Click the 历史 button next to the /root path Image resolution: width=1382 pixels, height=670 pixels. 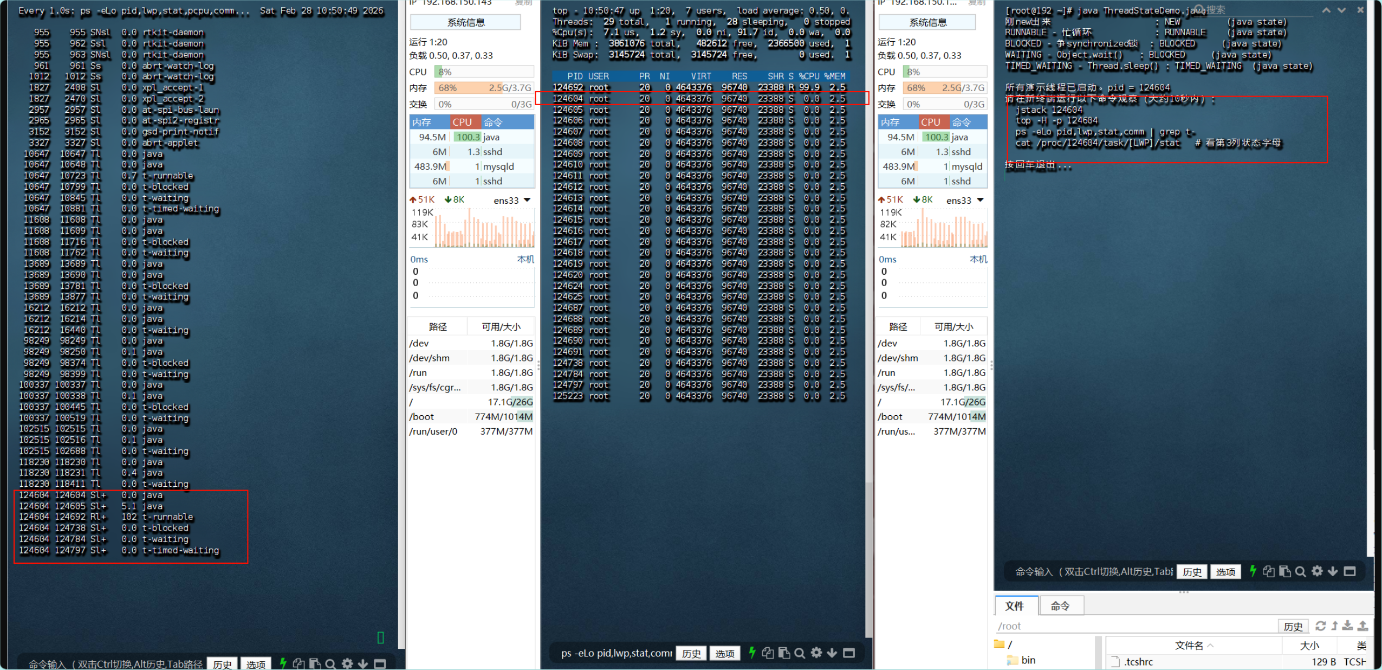(1293, 626)
